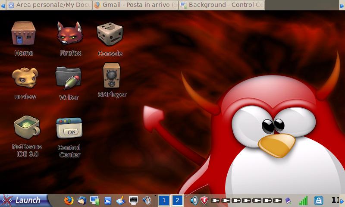345x207 pixels.
Task: Open the ucview desktop icon
Action: [x=25, y=78]
